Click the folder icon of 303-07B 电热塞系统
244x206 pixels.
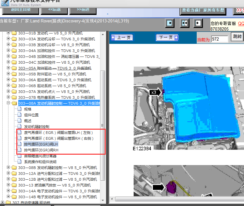pyautogui.click(x=14, y=97)
